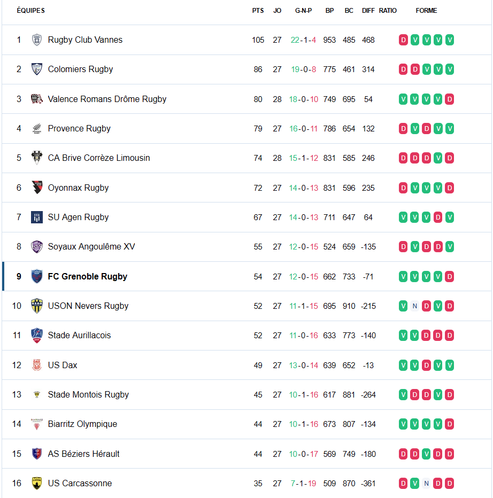The image size is (493, 498).
Task: Click the USON Nevers Rugby yellow shield
Action: click(x=37, y=306)
